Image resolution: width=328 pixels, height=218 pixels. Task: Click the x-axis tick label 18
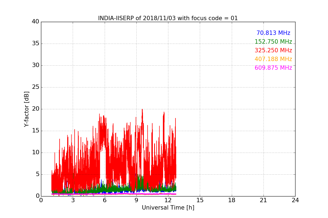232,200
